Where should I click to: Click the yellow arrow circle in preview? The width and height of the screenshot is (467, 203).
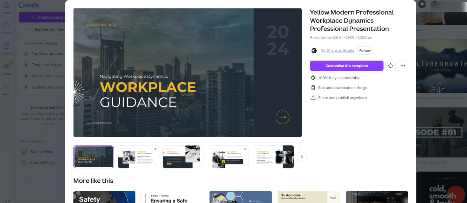283,117
